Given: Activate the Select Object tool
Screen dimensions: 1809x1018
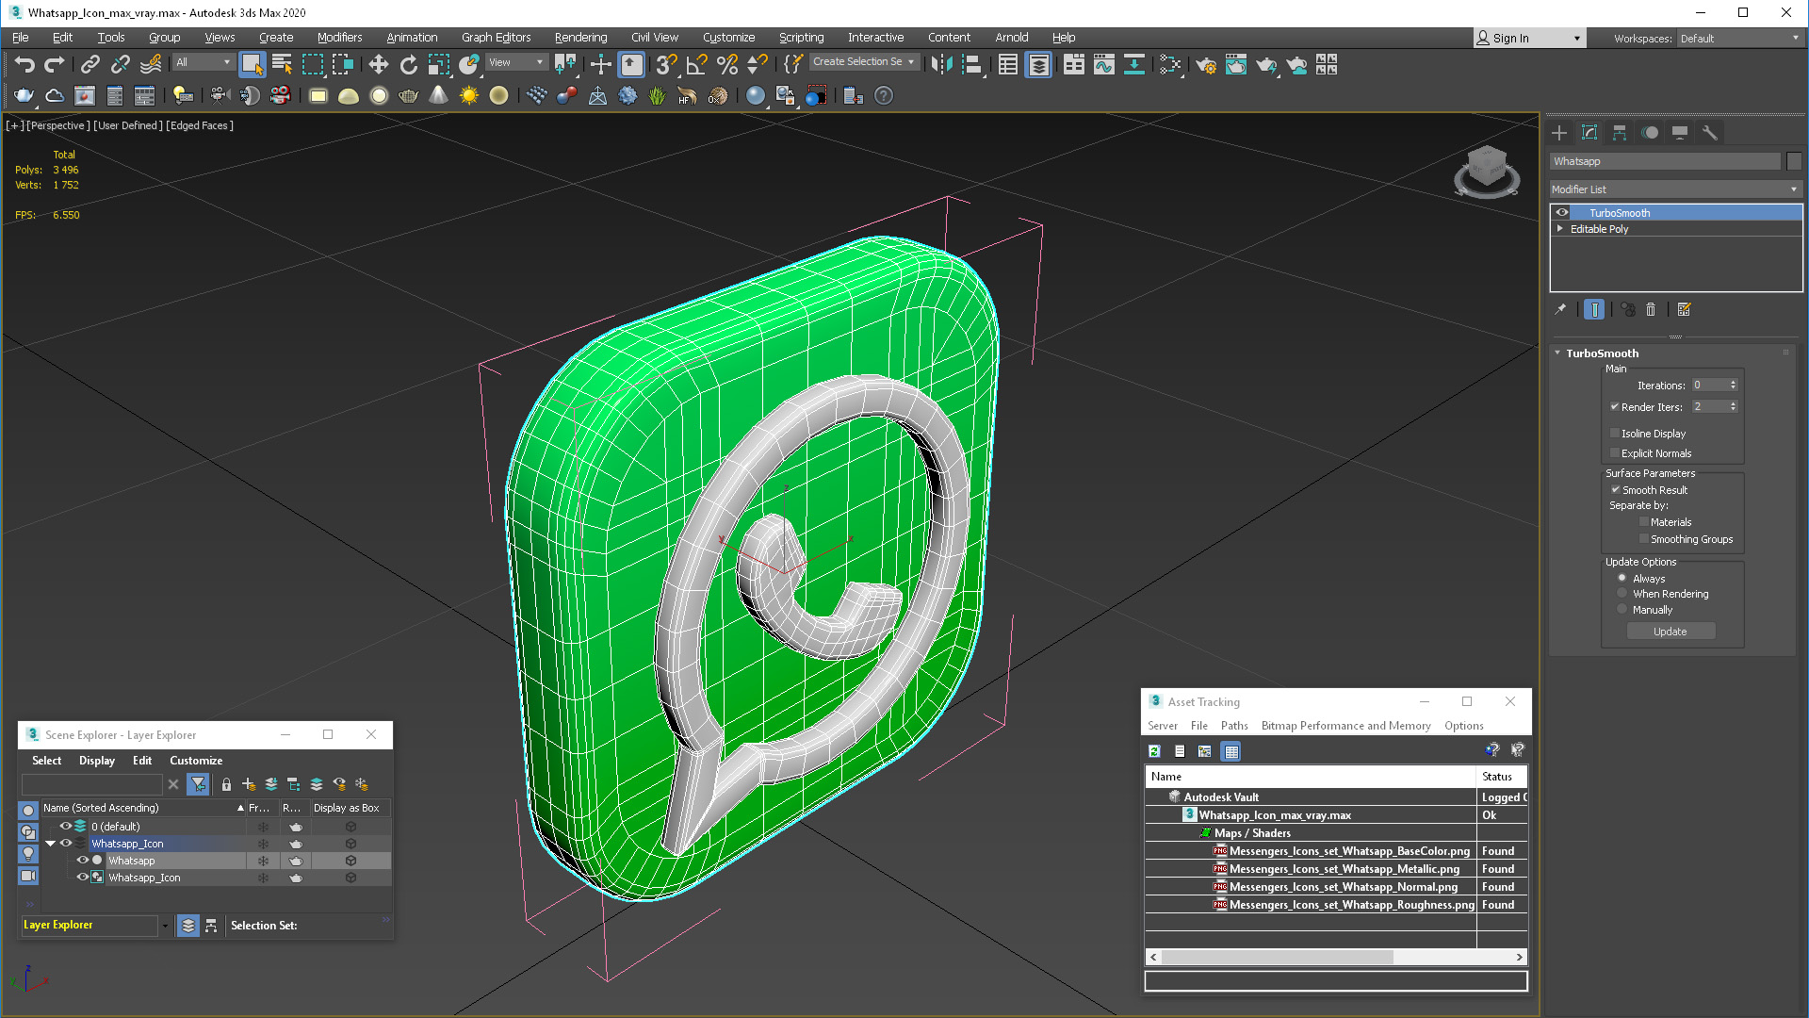Looking at the screenshot, I should point(252,64).
